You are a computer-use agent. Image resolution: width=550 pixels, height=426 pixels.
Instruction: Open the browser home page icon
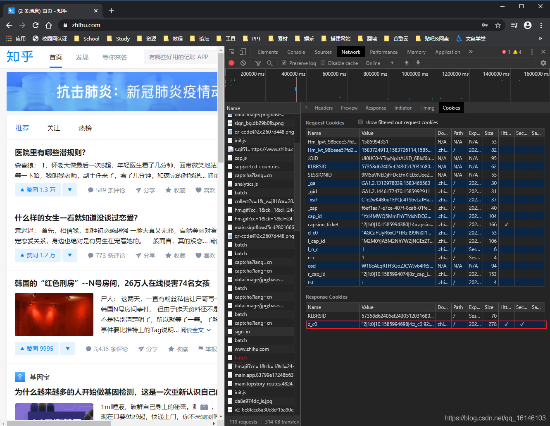click(49, 25)
